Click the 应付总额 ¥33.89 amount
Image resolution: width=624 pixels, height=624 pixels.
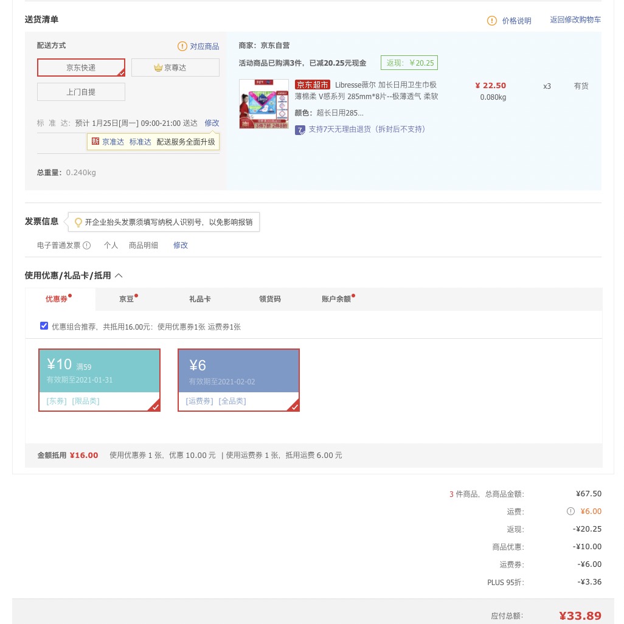(580, 615)
